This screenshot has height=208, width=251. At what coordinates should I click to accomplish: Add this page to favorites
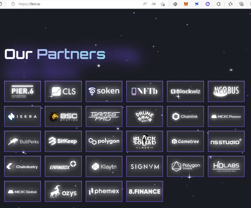pos(163,4)
